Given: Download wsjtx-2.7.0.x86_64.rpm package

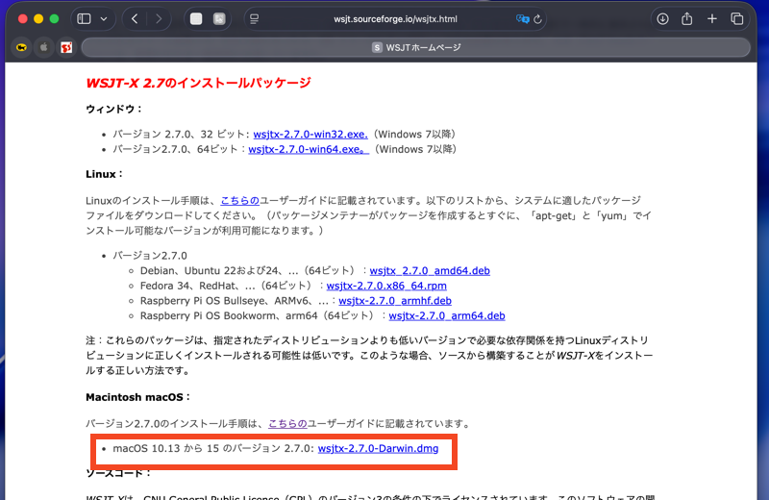Looking at the screenshot, I should tap(386, 286).
